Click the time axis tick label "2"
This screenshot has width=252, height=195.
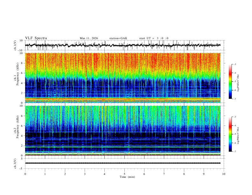(65, 174)
